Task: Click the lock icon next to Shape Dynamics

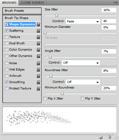Action: tap(38, 24)
